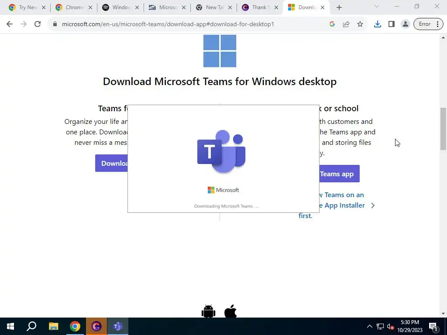Click the scrollbar up arrow
This screenshot has height=335, width=447.
[x=443, y=38]
